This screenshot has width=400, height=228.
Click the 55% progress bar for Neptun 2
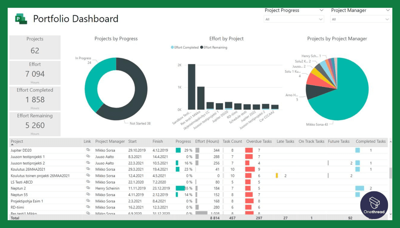180,188
